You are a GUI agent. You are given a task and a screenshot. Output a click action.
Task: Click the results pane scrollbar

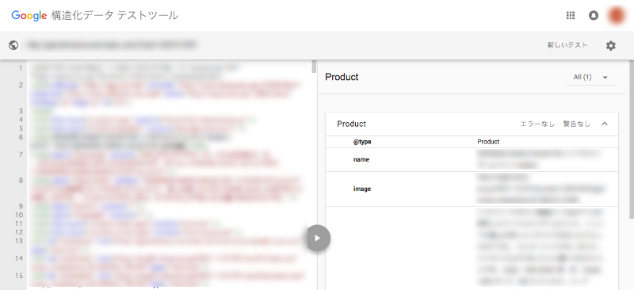click(x=632, y=139)
